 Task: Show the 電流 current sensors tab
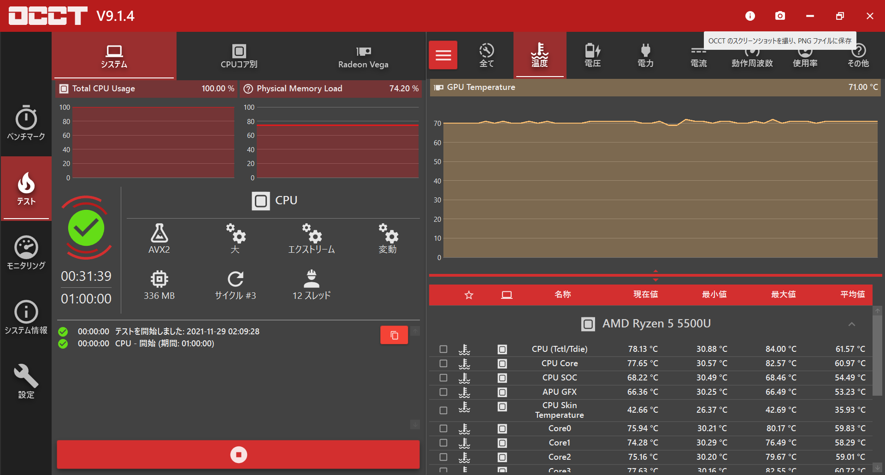click(699, 58)
